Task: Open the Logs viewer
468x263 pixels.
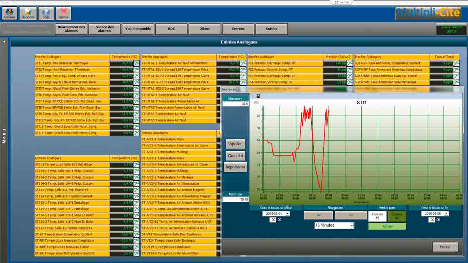Action: tap(46, 13)
